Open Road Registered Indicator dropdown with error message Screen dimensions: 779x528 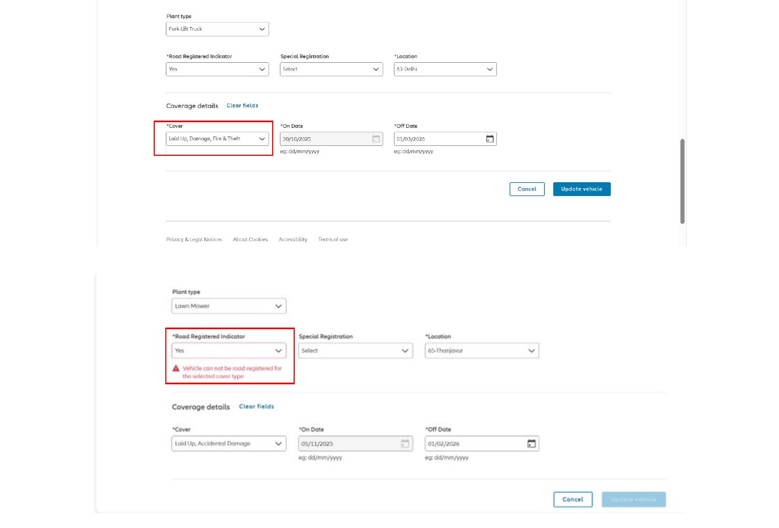tap(229, 351)
